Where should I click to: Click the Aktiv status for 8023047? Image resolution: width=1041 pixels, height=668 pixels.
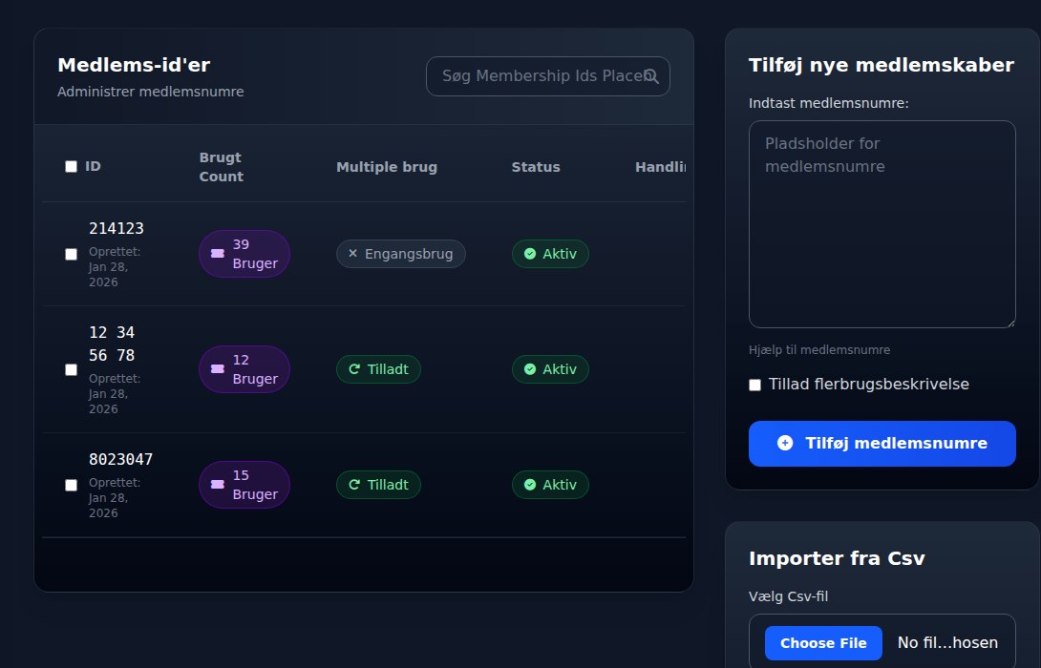[550, 484]
